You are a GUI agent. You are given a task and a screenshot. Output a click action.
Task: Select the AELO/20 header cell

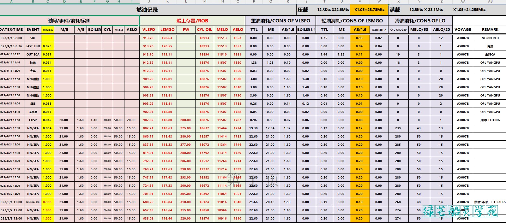pos(441,30)
